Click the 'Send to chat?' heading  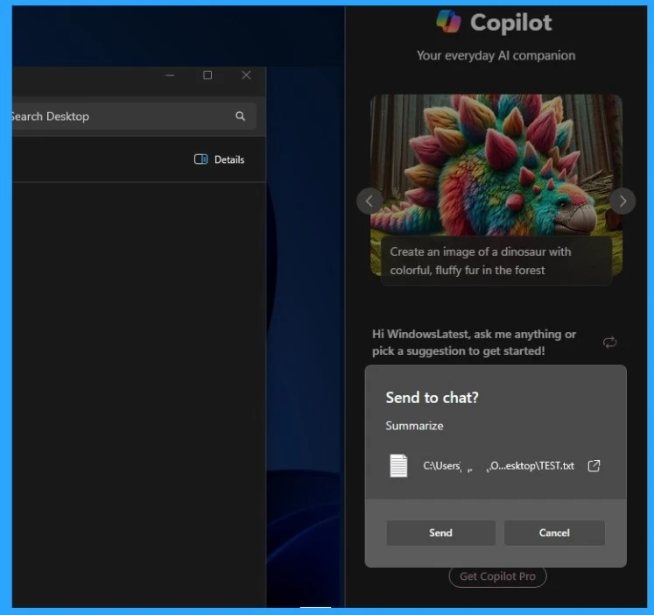point(432,398)
